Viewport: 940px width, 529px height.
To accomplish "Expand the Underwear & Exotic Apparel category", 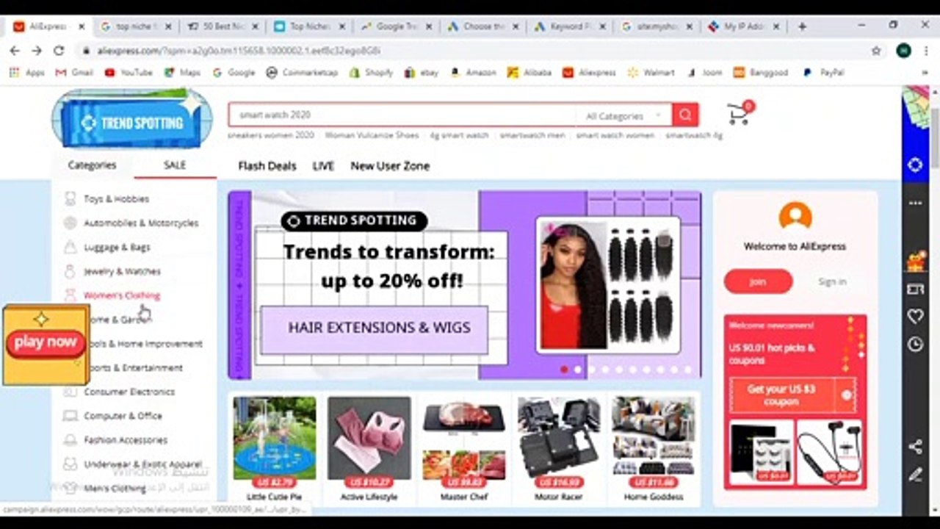I will coord(142,464).
